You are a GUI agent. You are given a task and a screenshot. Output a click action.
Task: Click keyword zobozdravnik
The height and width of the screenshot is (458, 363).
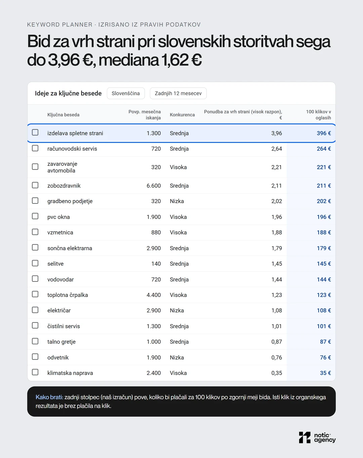coord(64,186)
